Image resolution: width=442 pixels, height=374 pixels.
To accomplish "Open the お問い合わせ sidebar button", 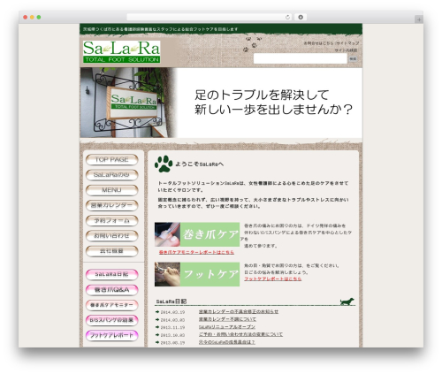I will coord(111,236).
